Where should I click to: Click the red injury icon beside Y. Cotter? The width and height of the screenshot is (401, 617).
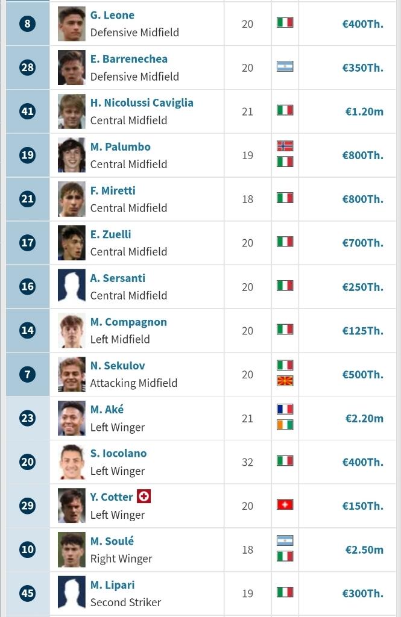pos(144,496)
